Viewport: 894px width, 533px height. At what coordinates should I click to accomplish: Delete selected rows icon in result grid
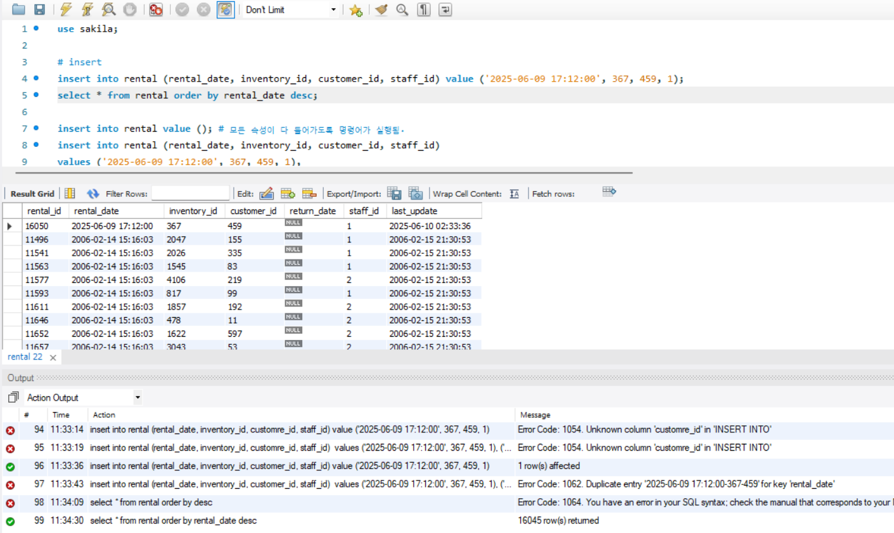point(309,194)
